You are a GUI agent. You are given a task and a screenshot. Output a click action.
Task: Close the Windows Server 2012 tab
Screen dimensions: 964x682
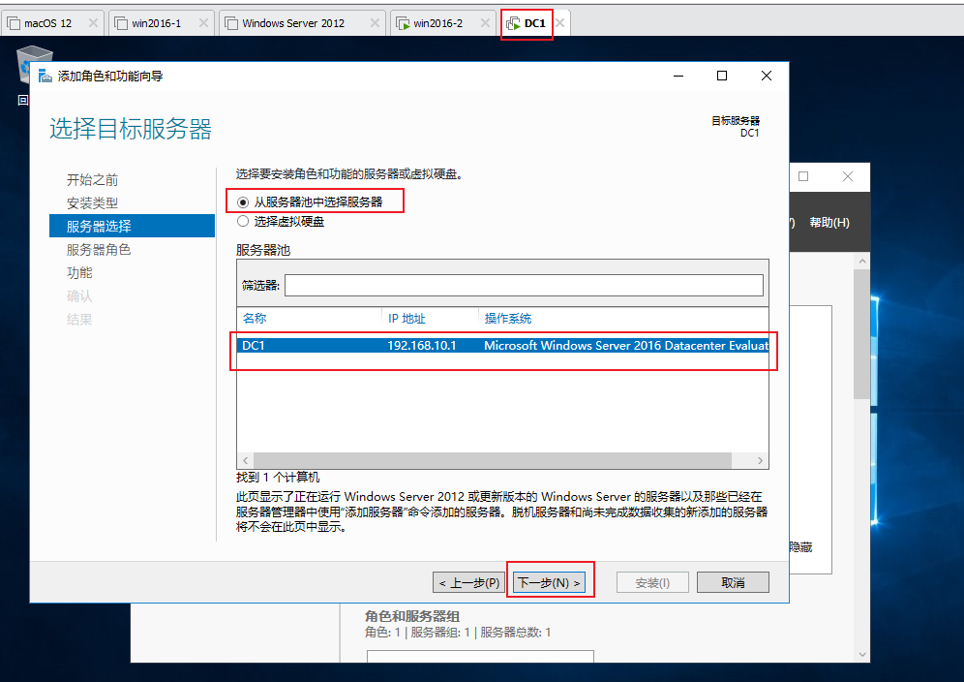coord(375,23)
